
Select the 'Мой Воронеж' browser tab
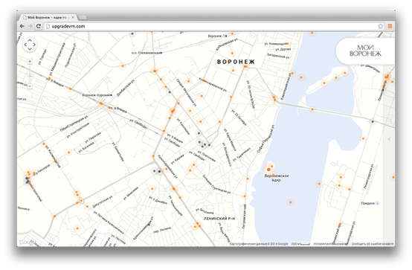(48, 17)
